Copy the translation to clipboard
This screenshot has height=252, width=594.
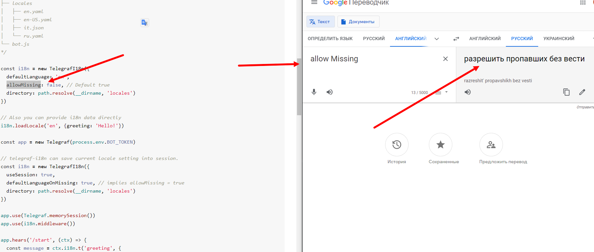tap(566, 92)
